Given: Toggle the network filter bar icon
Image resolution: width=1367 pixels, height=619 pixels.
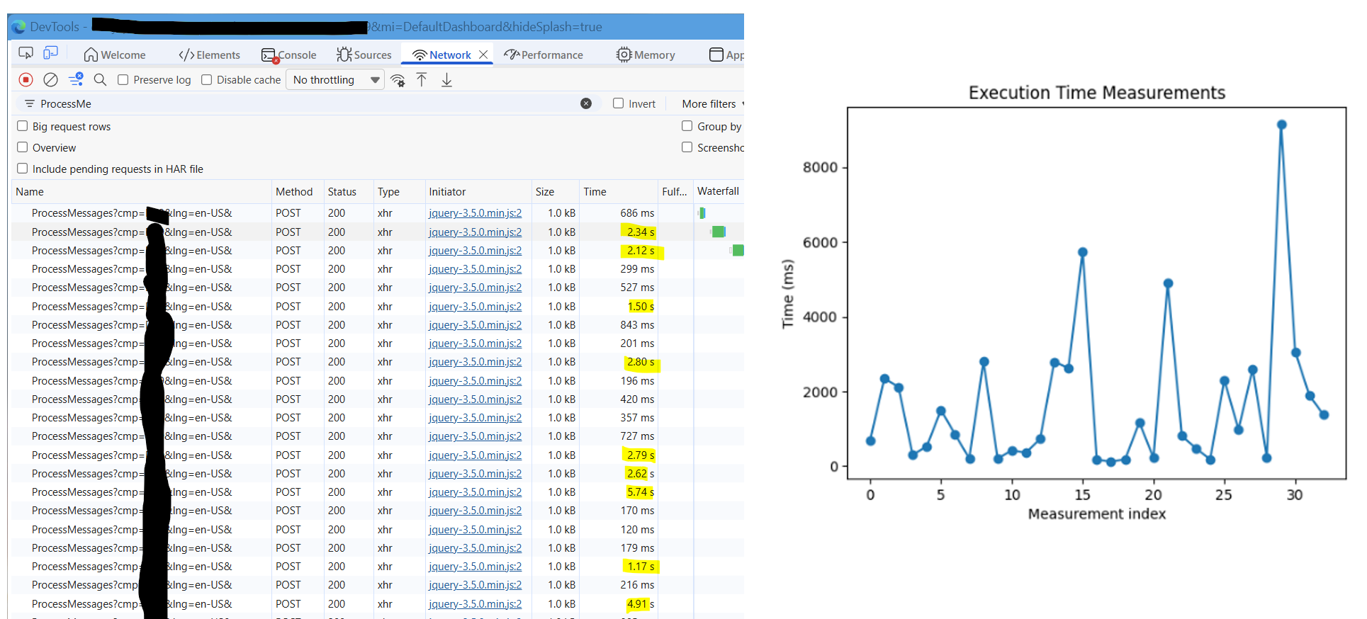Looking at the screenshot, I should (x=76, y=79).
